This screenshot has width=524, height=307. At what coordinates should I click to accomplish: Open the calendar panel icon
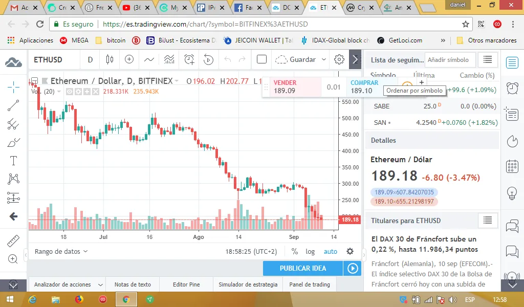(512, 166)
